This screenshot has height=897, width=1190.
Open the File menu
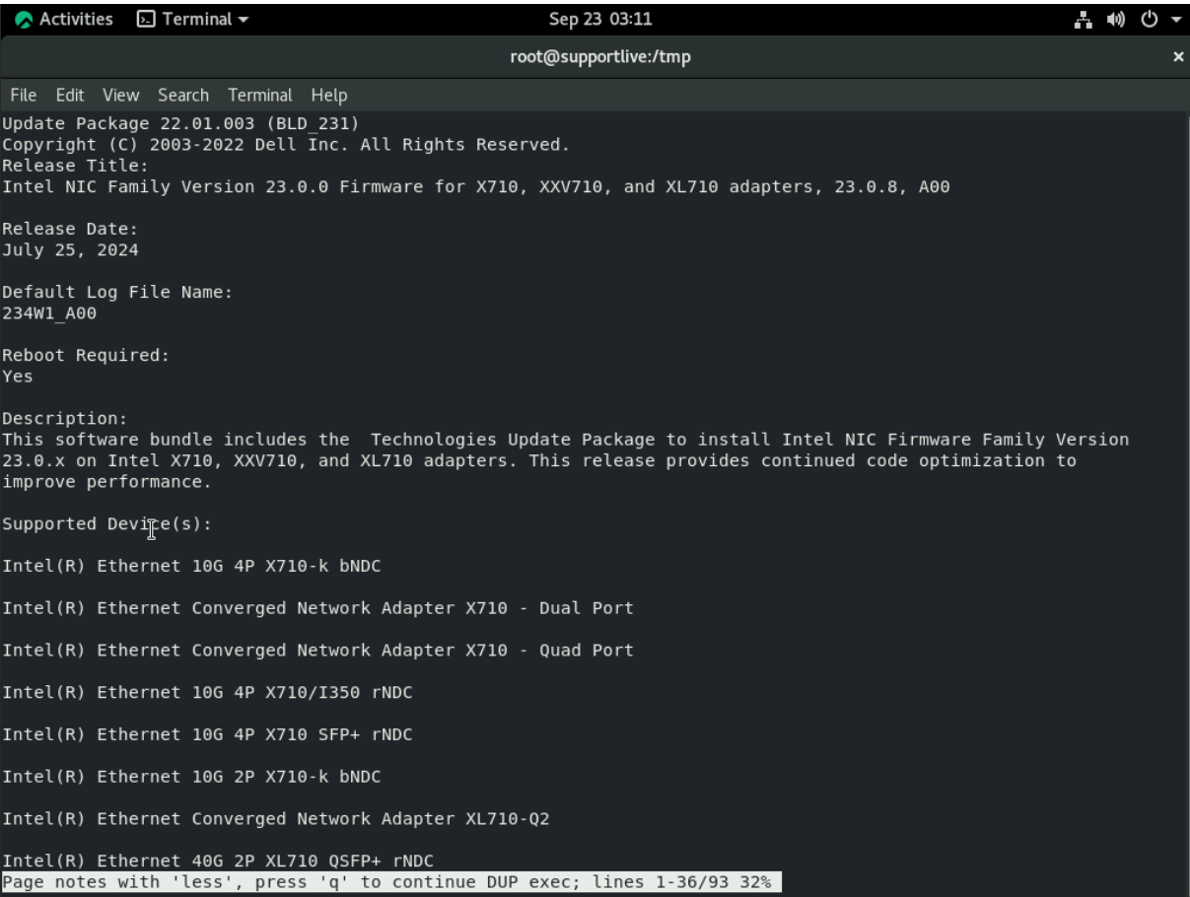tap(23, 95)
